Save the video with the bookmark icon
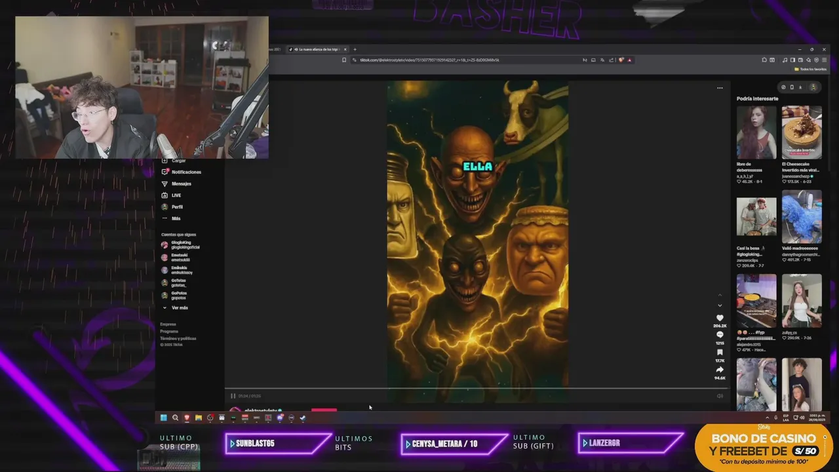 (x=720, y=353)
